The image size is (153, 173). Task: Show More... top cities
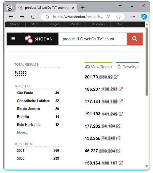22,132
